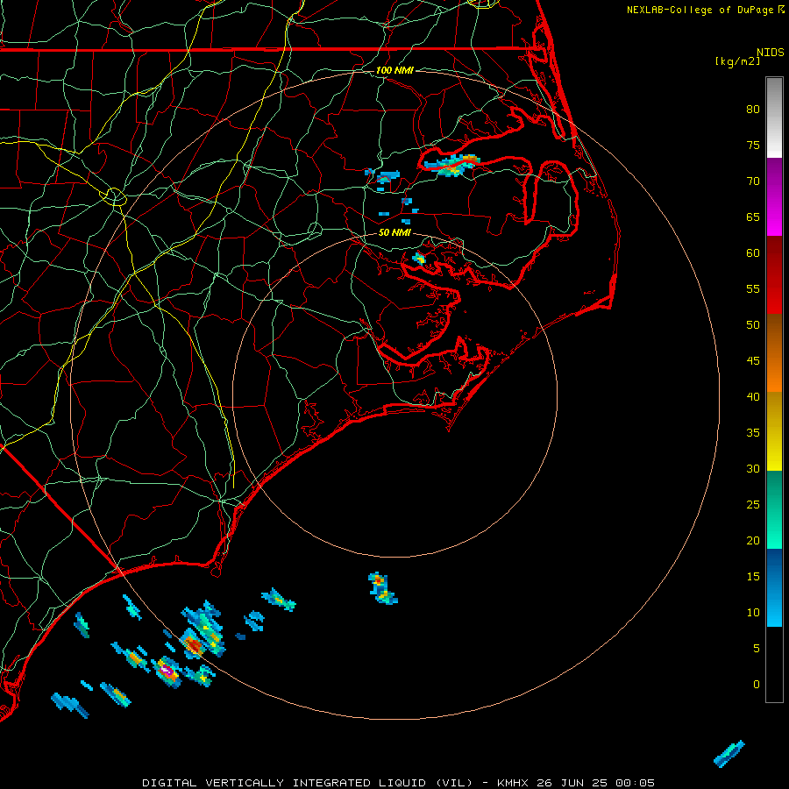Click the isolated echo in bottom-right corner
Viewport: 789px width, 789px height.
[x=729, y=754]
